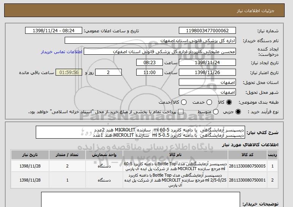
Task: Click the buyer notes text area
Action: [140, 199]
